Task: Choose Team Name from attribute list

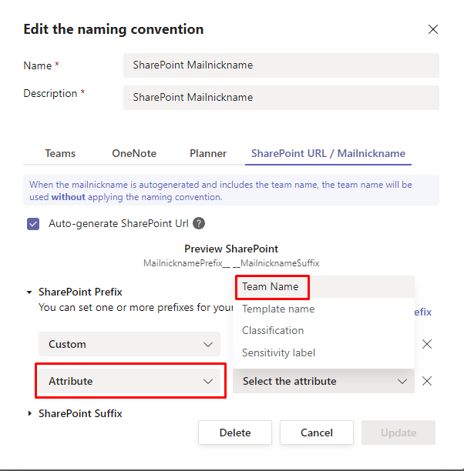Action: (x=324, y=287)
